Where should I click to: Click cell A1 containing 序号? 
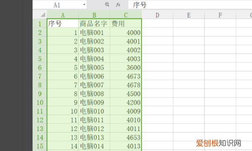[63, 23]
